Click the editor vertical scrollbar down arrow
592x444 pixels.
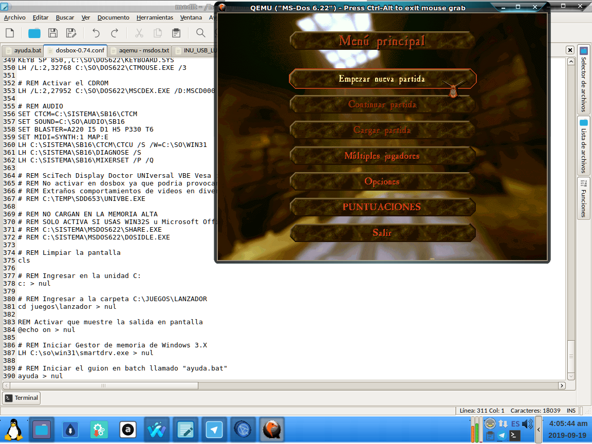[x=571, y=376]
